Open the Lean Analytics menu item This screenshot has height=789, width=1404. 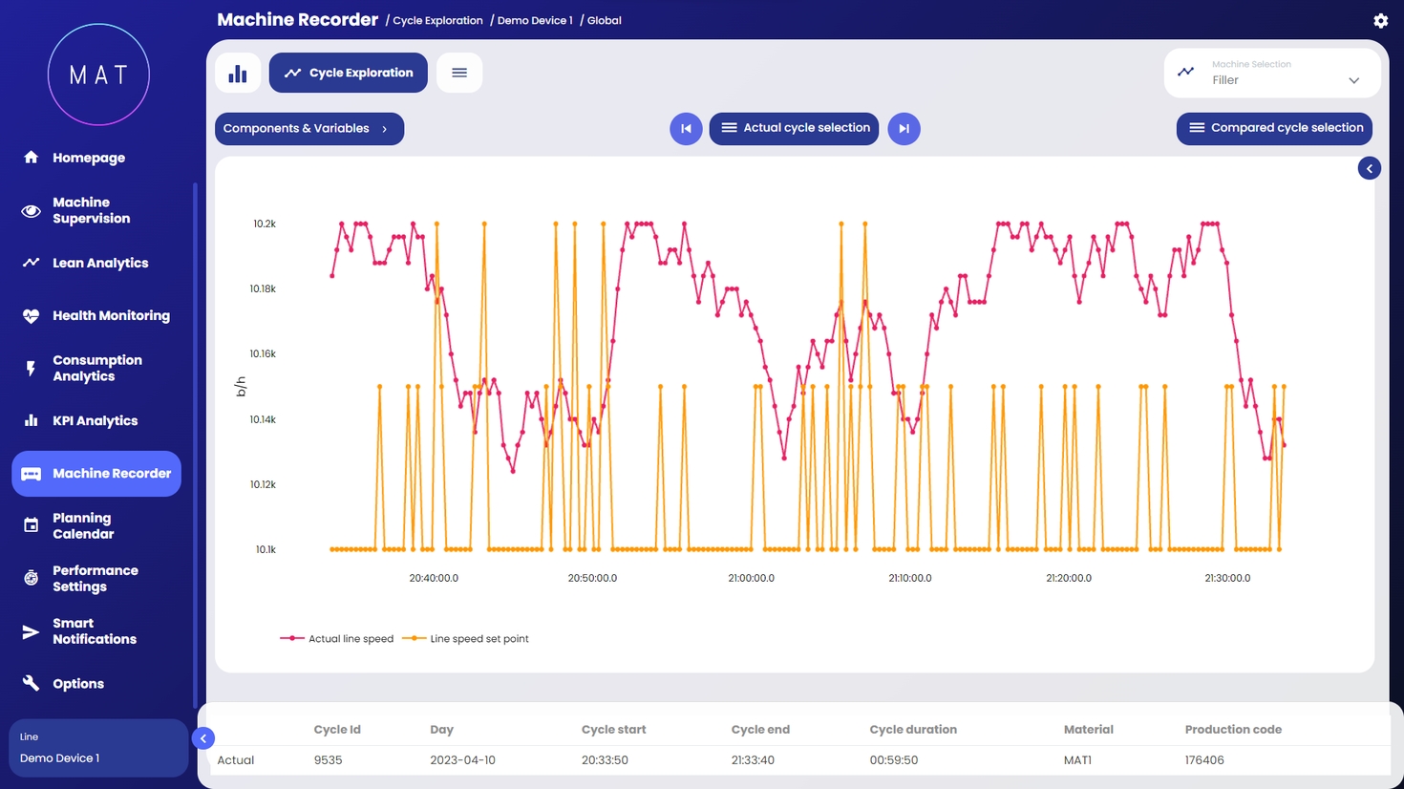99,263
